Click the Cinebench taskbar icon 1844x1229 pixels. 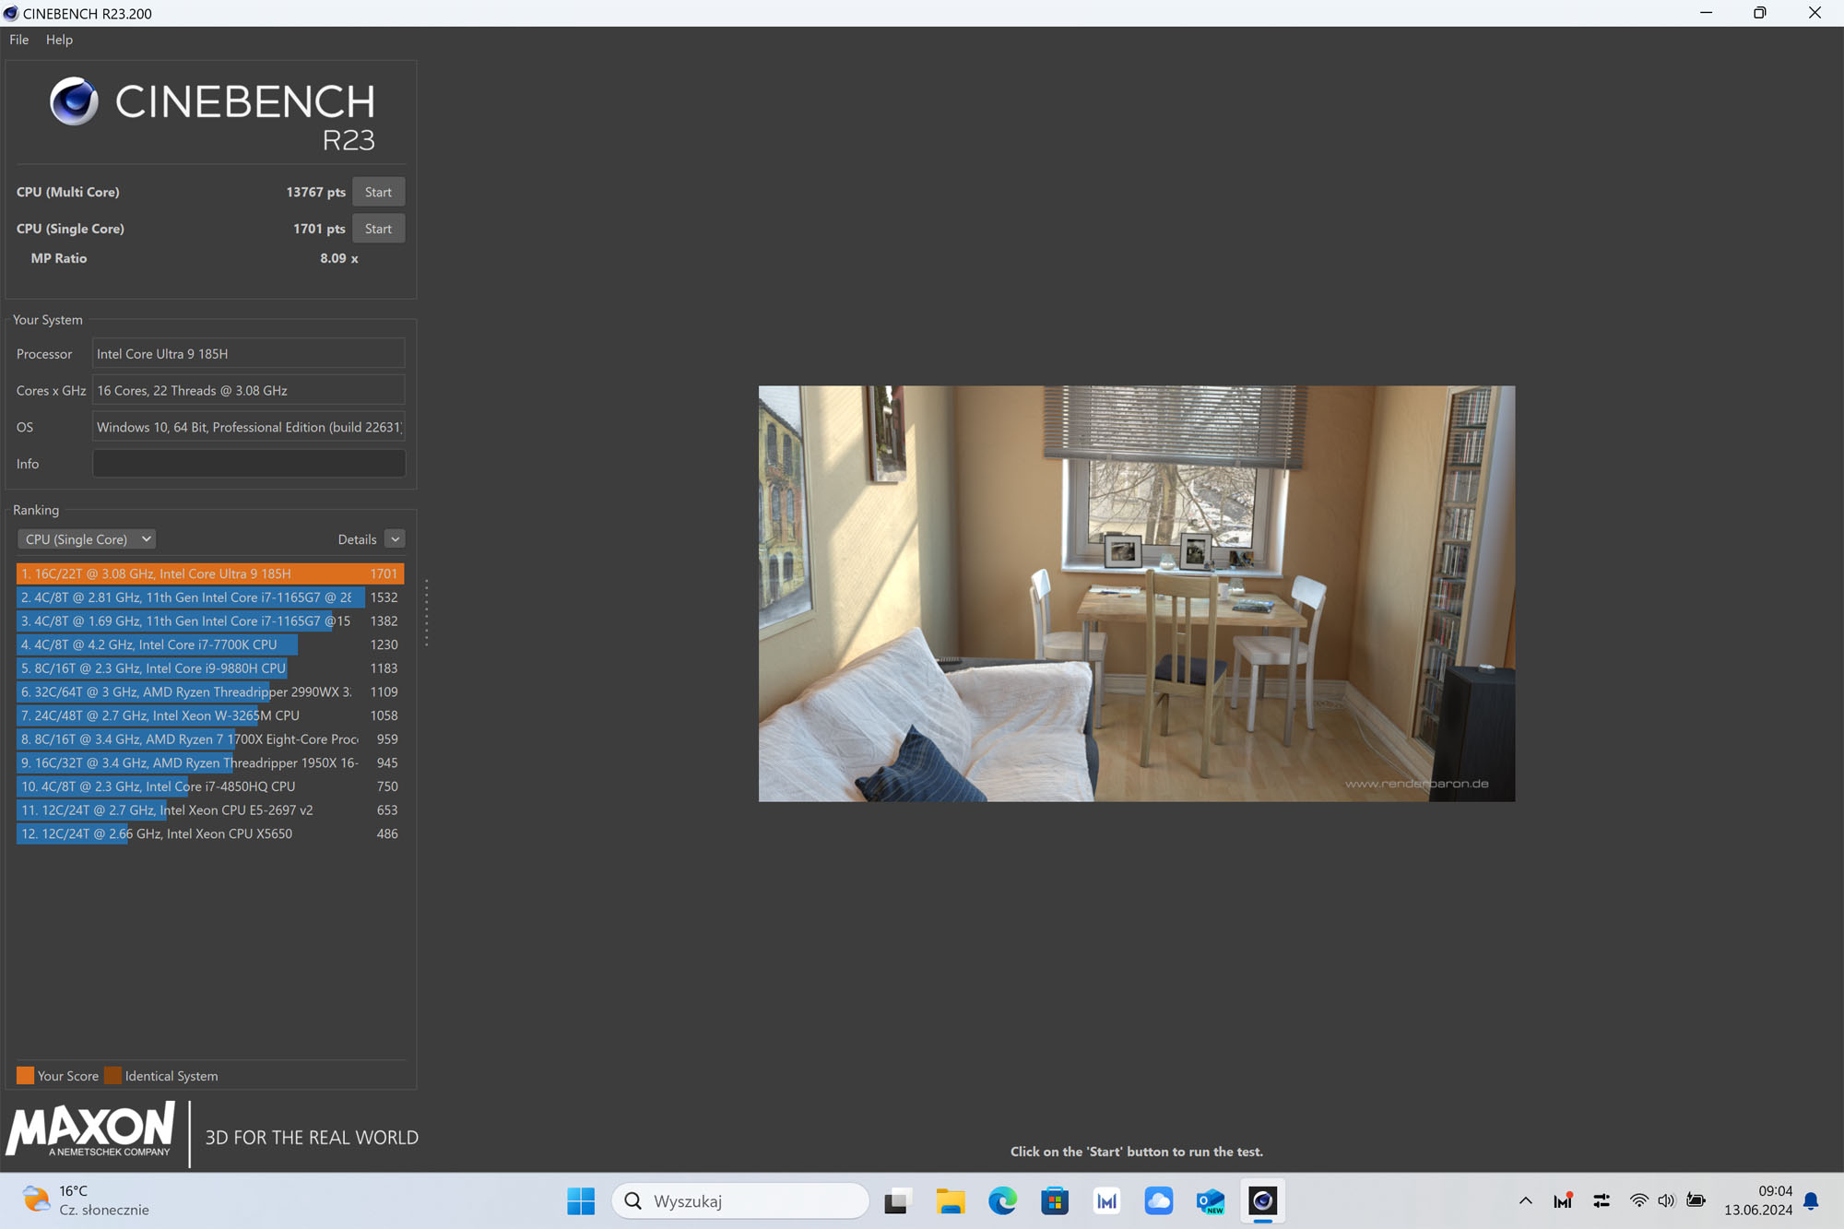tap(1263, 1200)
